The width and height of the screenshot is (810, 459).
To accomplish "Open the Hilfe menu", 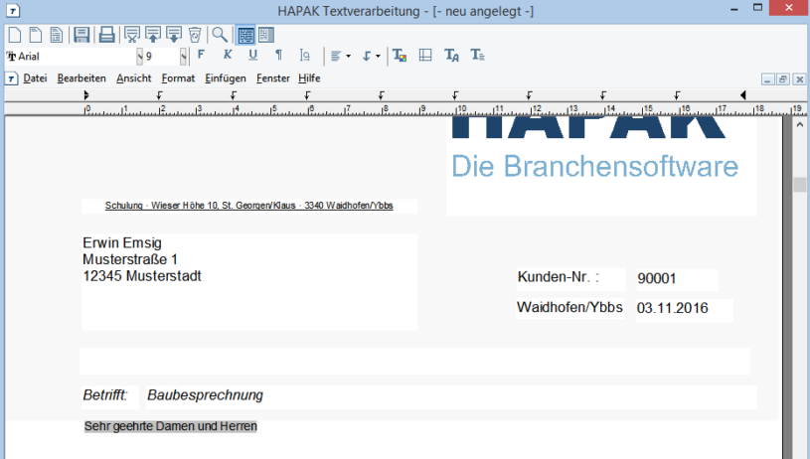I will point(309,78).
